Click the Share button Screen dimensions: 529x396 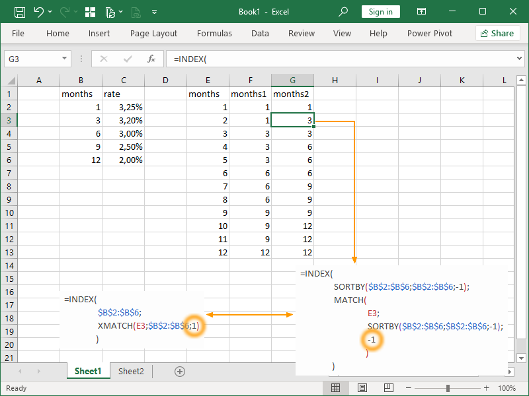tap(497, 33)
